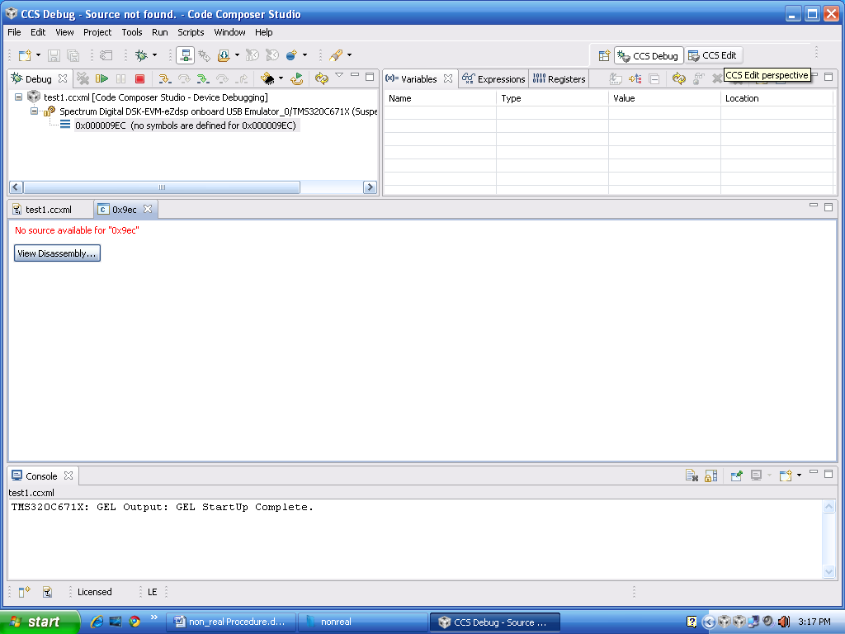This screenshot has height=634, width=845.
Task: Open the Tools menu
Action: [x=131, y=32]
